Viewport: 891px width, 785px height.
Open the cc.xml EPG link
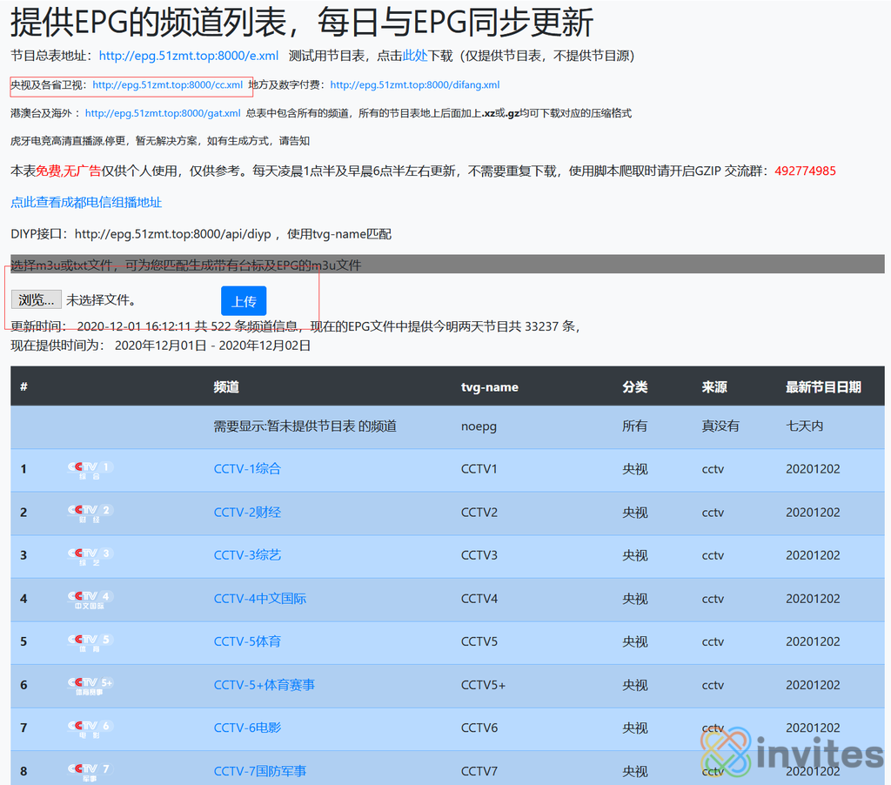[x=168, y=84]
